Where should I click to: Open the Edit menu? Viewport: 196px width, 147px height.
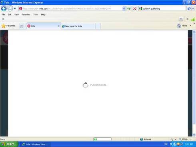[10, 14]
